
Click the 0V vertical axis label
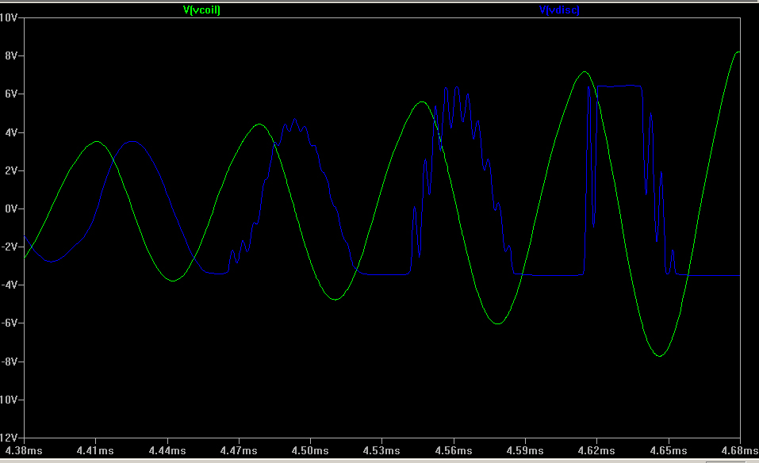point(11,209)
